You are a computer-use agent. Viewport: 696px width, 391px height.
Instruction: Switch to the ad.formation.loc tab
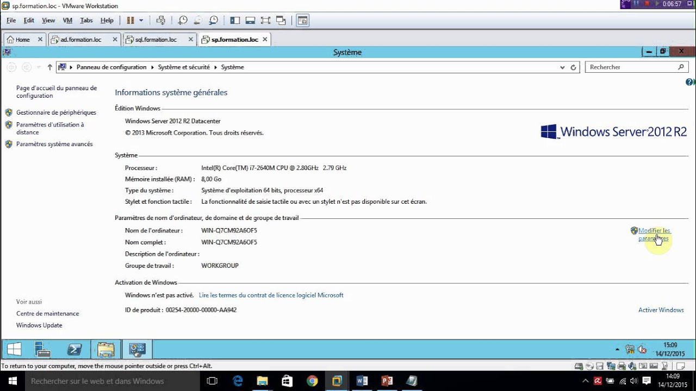click(x=80, y=40)
